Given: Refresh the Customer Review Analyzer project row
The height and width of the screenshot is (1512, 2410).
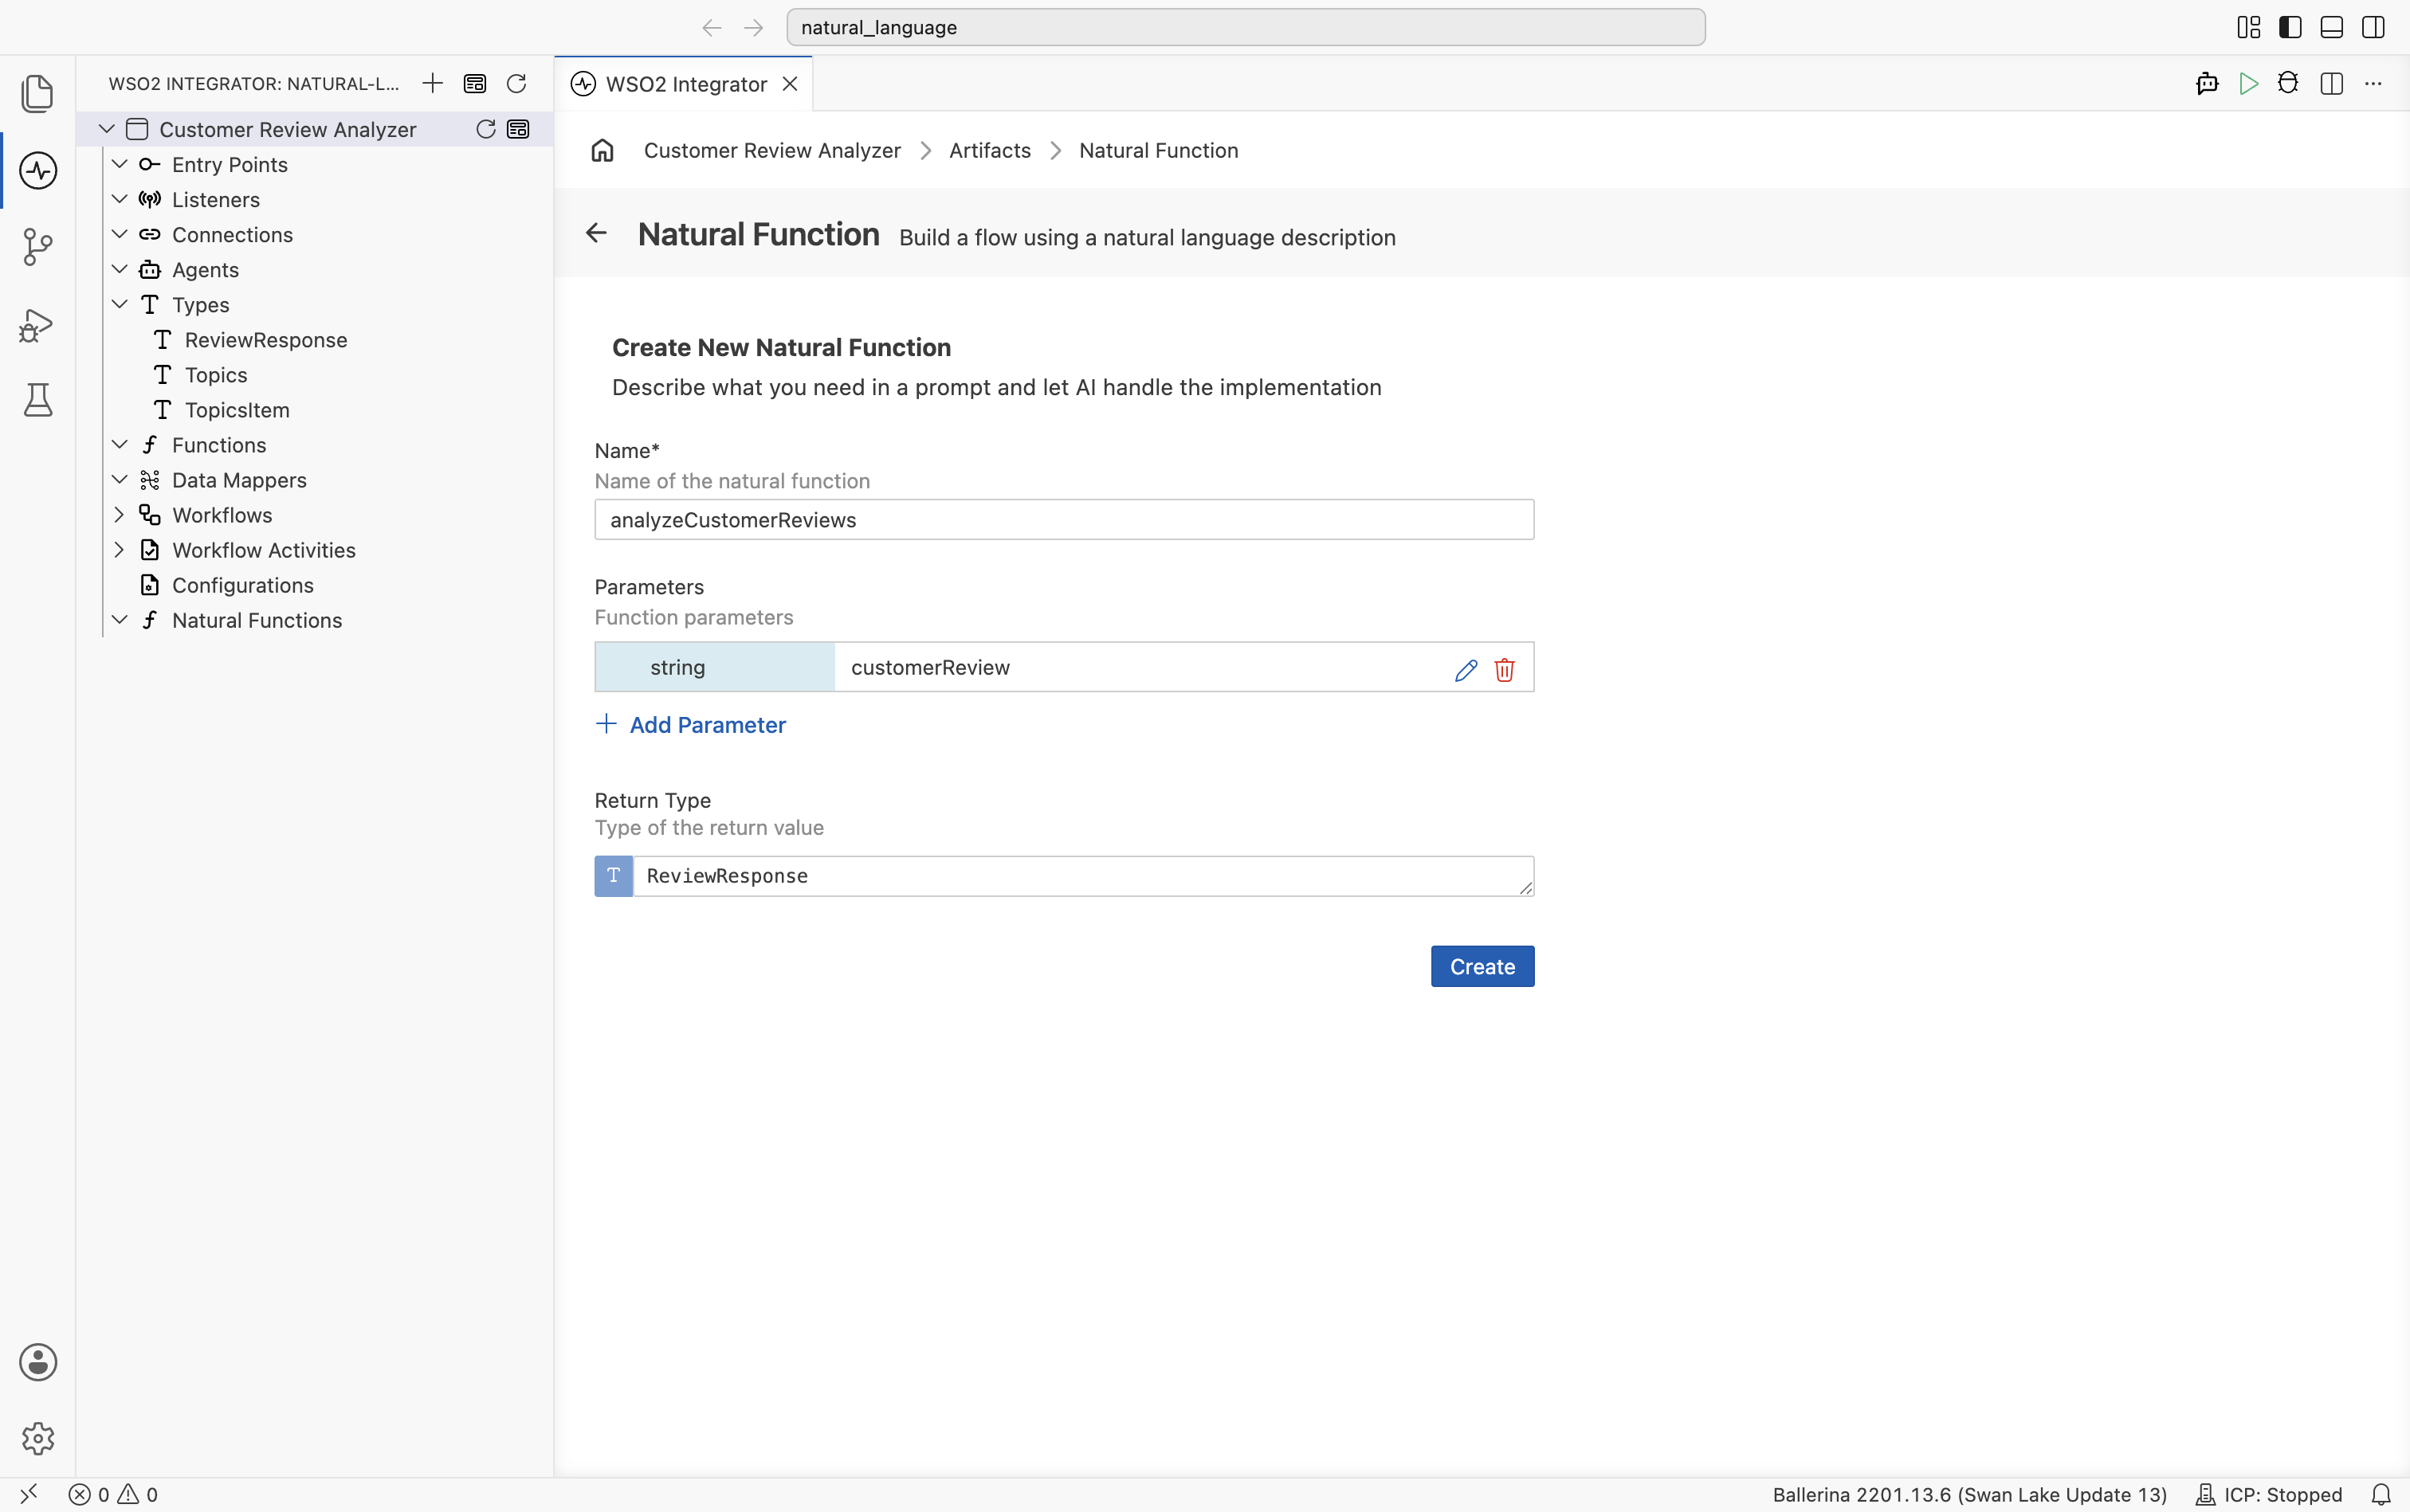Looking at the screenshot, I should click(x=485, y=129).
